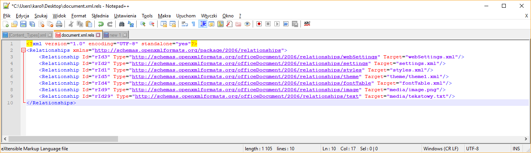Switch to the new 1 tab

pos(115,35)
